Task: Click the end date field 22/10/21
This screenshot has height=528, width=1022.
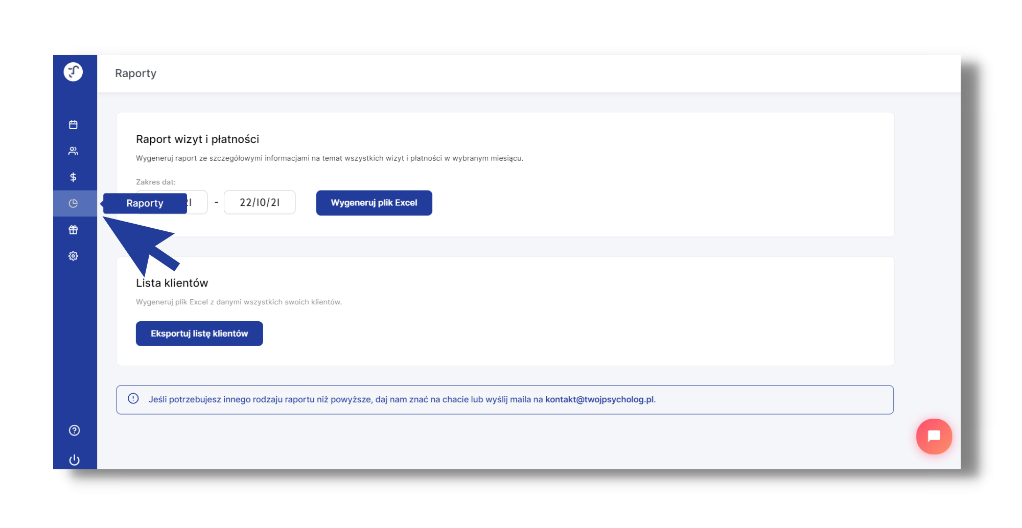Action: coord(260,202)
